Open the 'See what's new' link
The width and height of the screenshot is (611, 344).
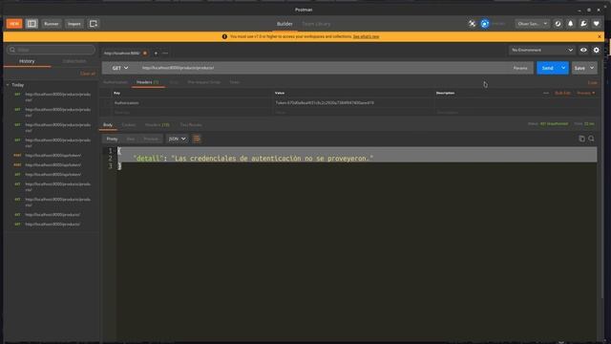(x=366, y=36)
